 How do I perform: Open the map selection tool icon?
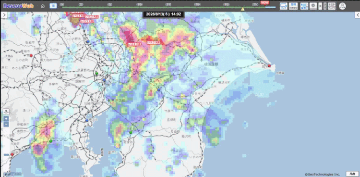284,6
